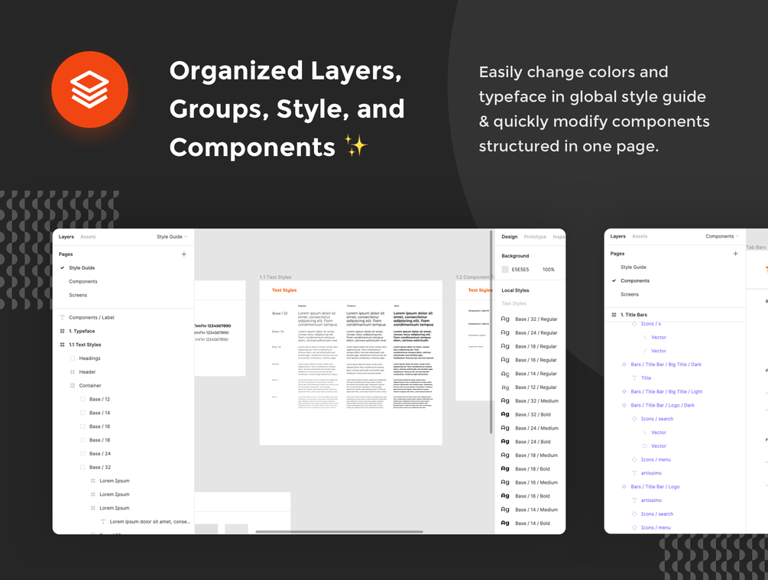Screen dimensions: 768x580
Task: Click frame icon beside 1. Title Bars
Action: point(614,315)
